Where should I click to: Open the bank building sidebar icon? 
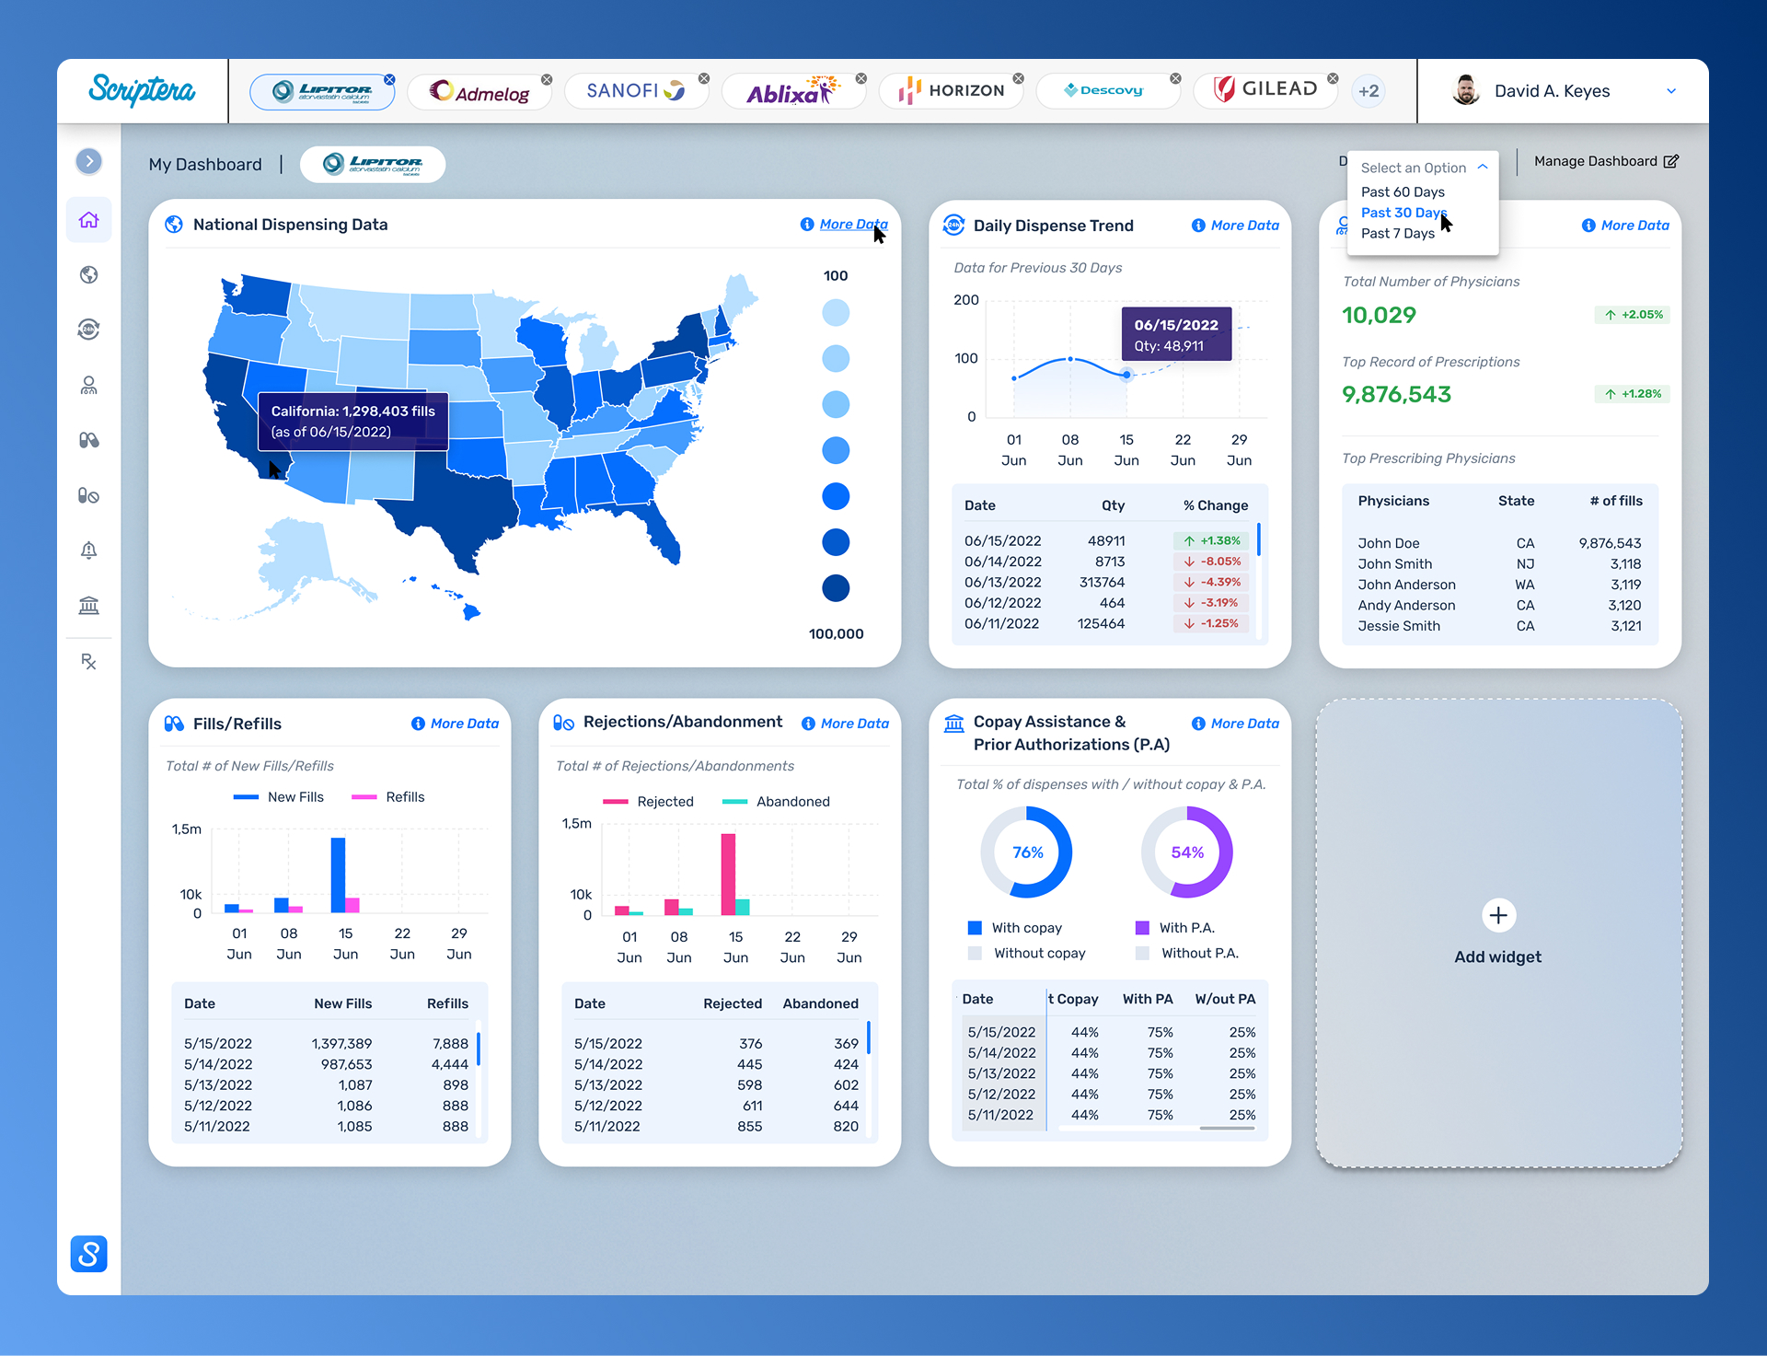(88, 606)
